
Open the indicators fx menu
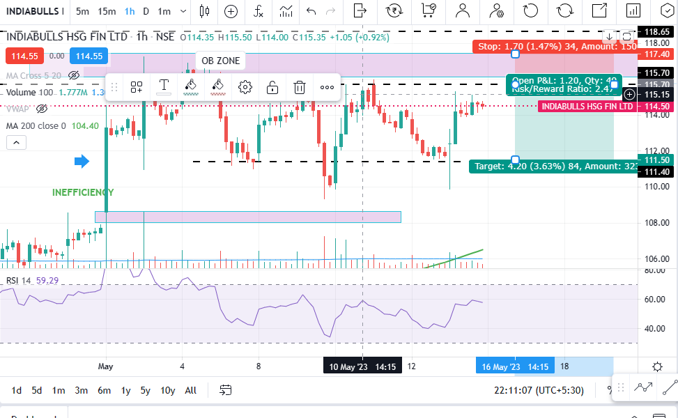[x=258, y=11]
